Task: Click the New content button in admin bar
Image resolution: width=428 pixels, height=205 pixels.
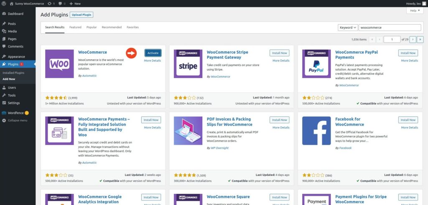Action: (x=75, y=3)
